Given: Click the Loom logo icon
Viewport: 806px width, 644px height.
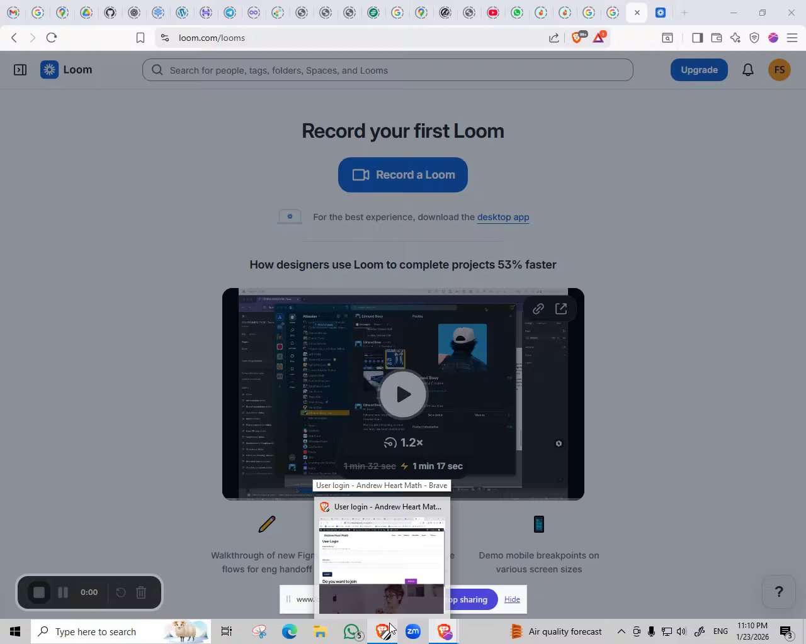Looking at the screenshot, I should point(49,70).
